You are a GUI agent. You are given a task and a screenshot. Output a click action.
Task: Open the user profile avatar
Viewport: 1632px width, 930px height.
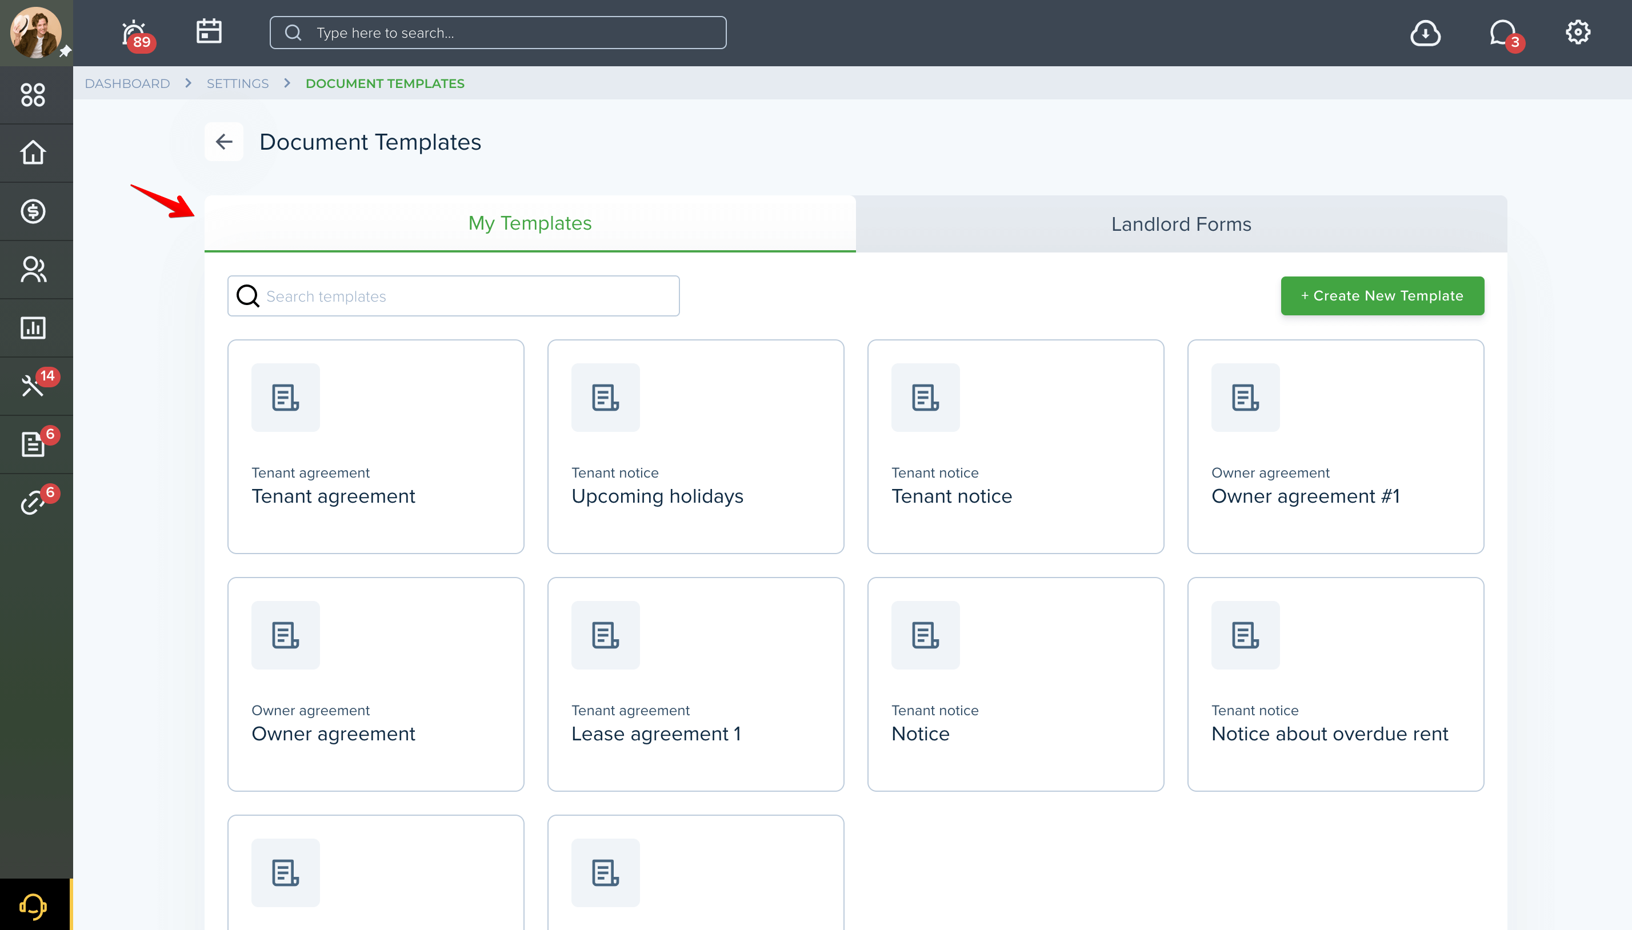point(35,33)
